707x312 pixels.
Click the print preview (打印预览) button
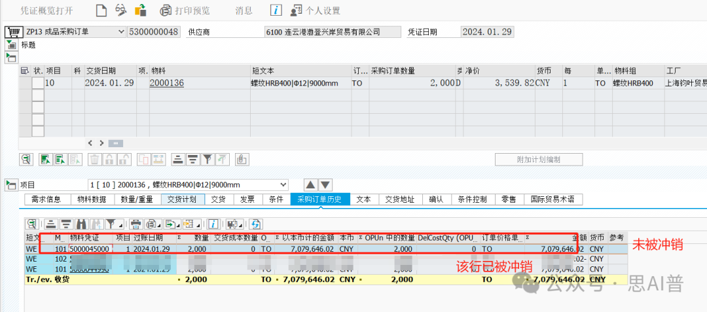click(x=185, y=11)
